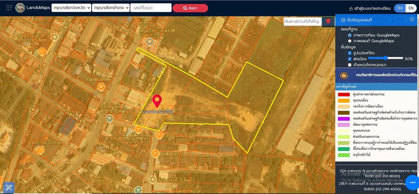The height and width of the screenshot is (194, 419).
Task: Adjust the ผังเมือง opacity slider
Action: click(x=385, y=58)
